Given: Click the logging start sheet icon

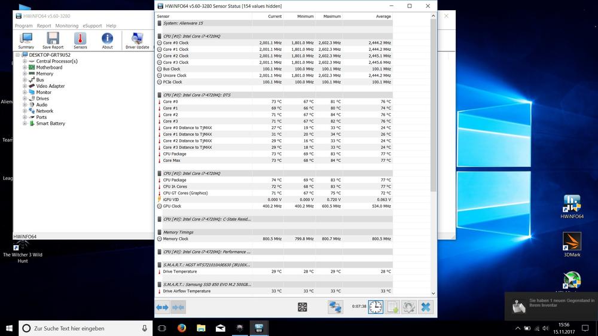Looking at the screenshot, I should 392,307.
